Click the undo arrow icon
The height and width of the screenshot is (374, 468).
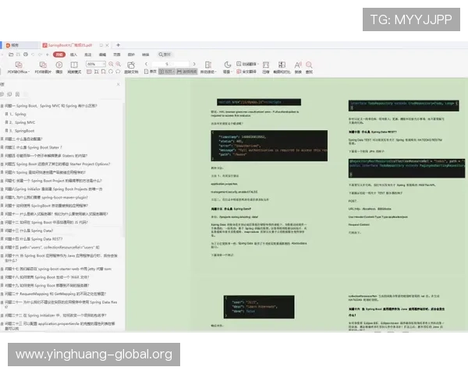33,55
